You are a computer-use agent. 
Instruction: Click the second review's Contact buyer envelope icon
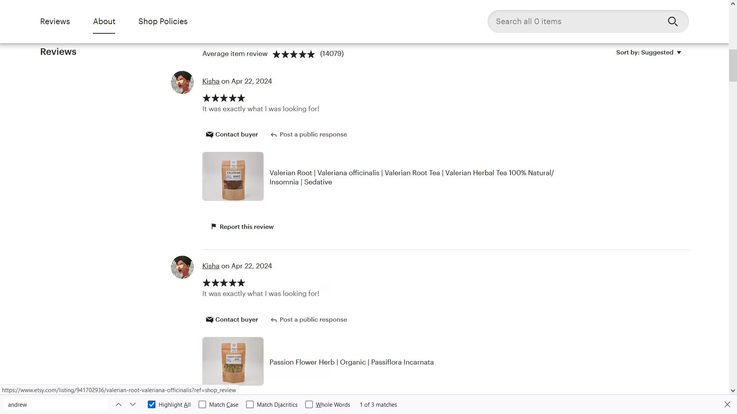point(209,320)
